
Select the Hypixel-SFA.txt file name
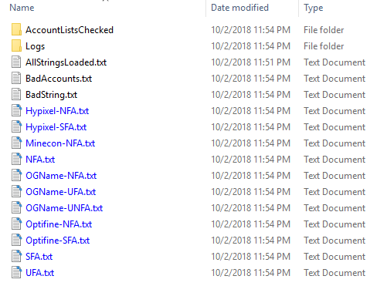tap(56, 127)
